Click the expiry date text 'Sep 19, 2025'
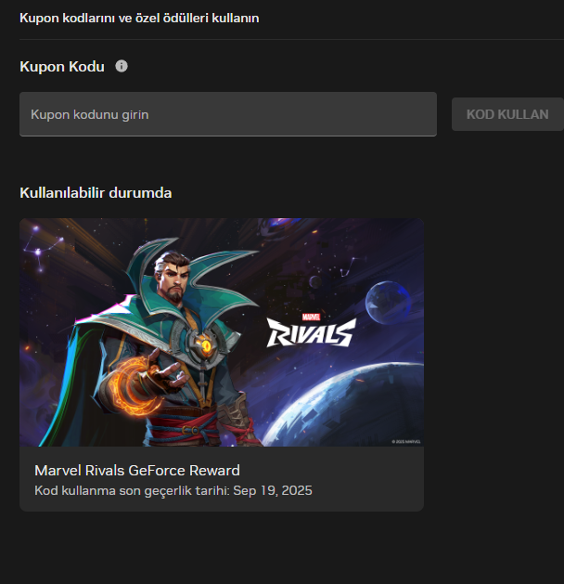This screenshot has height=584, width=564. click(x=273, y=490)
